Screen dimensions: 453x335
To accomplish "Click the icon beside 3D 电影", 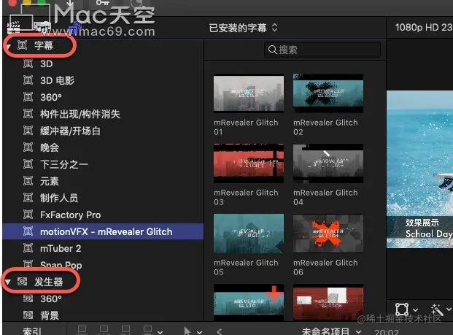I will (x=28, y=80).
